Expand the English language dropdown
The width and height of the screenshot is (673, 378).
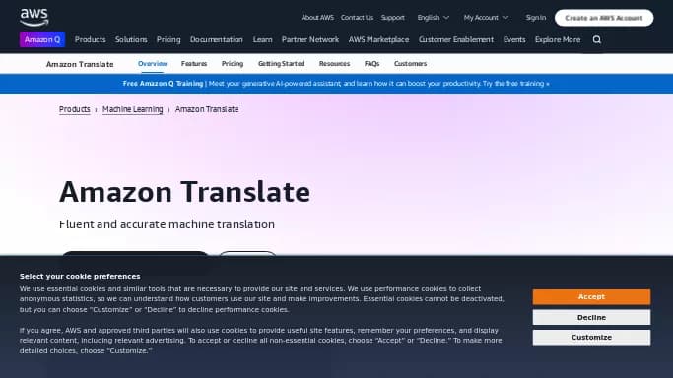(x=434, y=18)
